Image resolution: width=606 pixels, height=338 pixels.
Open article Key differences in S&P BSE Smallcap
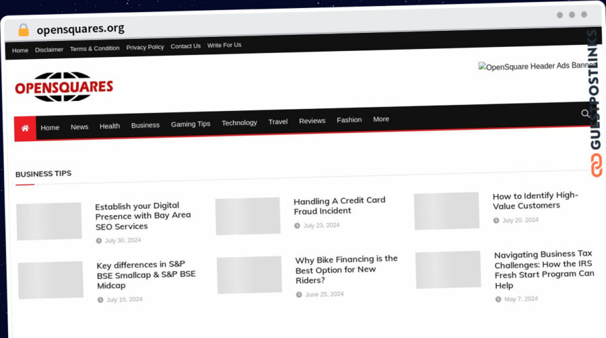click(x=145, y=275)
